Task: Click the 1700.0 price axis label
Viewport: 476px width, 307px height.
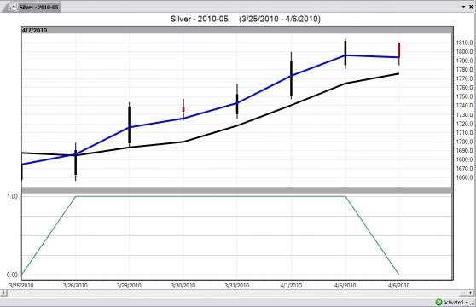Action: (x=464, y=142)
